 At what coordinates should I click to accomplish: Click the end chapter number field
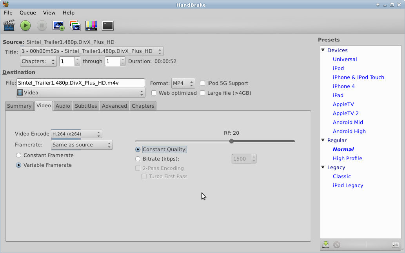(x=113, y=61)
